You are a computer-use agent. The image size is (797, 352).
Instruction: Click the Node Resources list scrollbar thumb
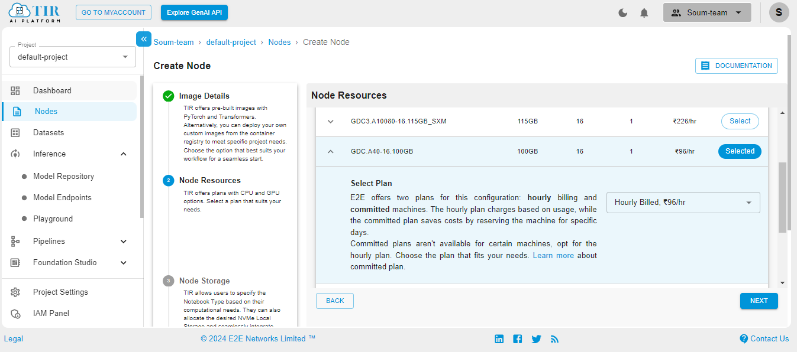click(782, 197)
